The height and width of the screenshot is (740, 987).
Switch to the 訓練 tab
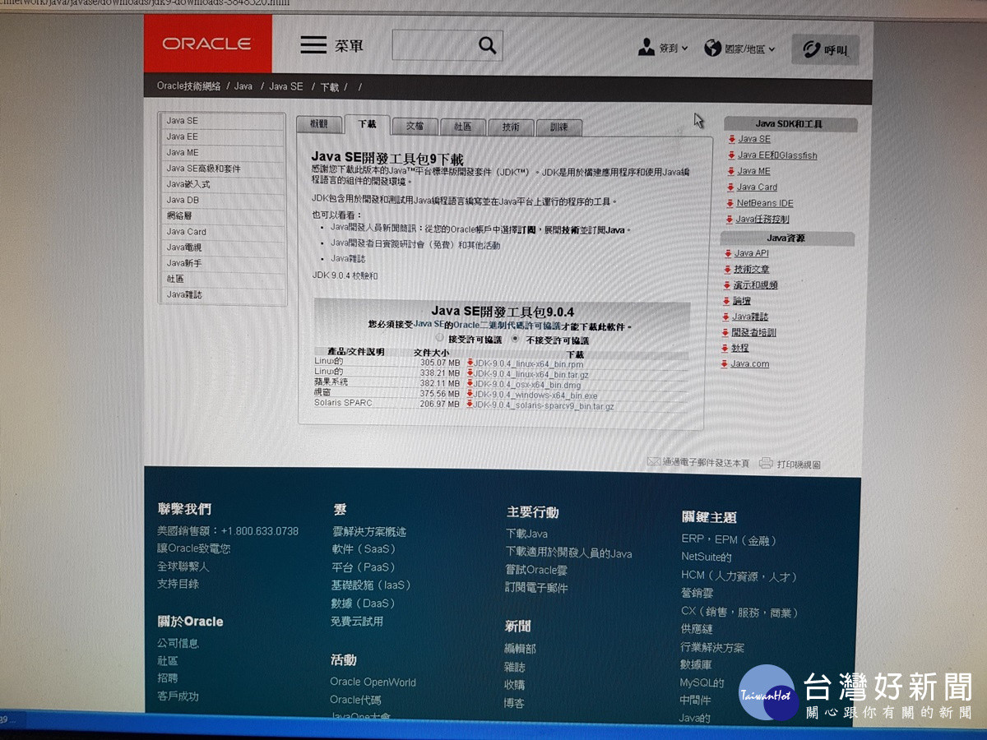558,127
